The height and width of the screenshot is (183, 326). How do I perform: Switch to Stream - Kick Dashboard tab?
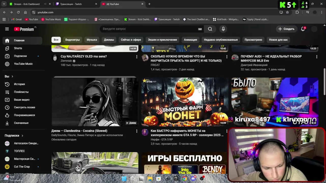tap(27, 4)
